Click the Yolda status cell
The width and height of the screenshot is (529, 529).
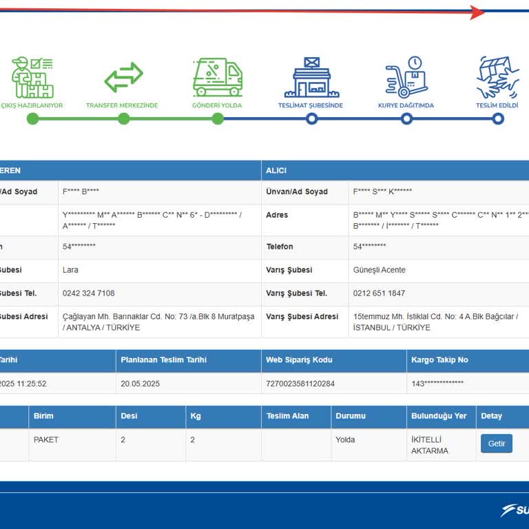(x=369, y=445)
